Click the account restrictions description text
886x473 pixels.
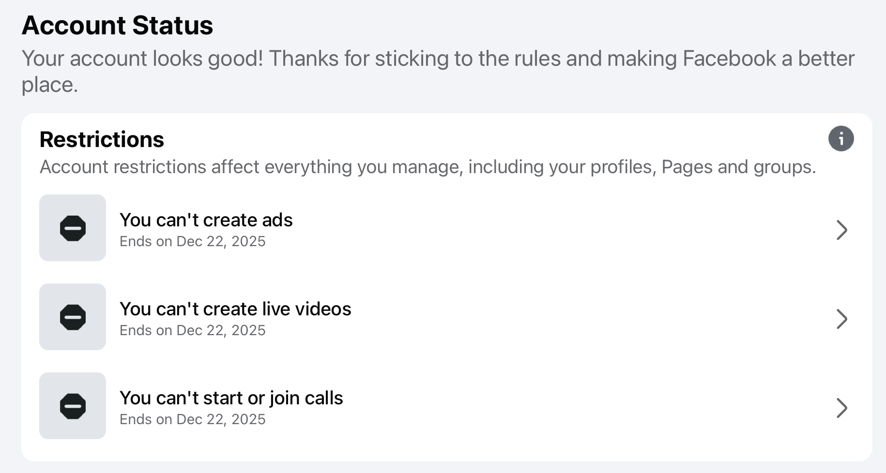428,167
